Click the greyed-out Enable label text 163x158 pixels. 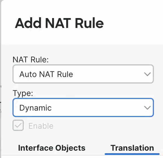pos(41,126)
